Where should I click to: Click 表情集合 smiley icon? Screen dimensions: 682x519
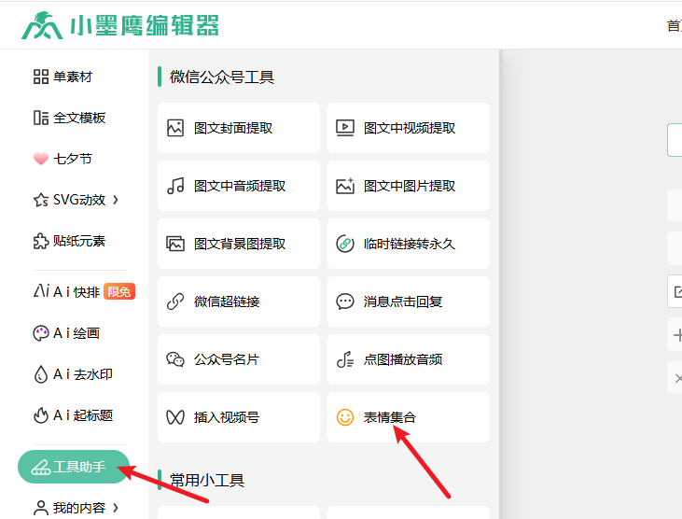[345, 417]
